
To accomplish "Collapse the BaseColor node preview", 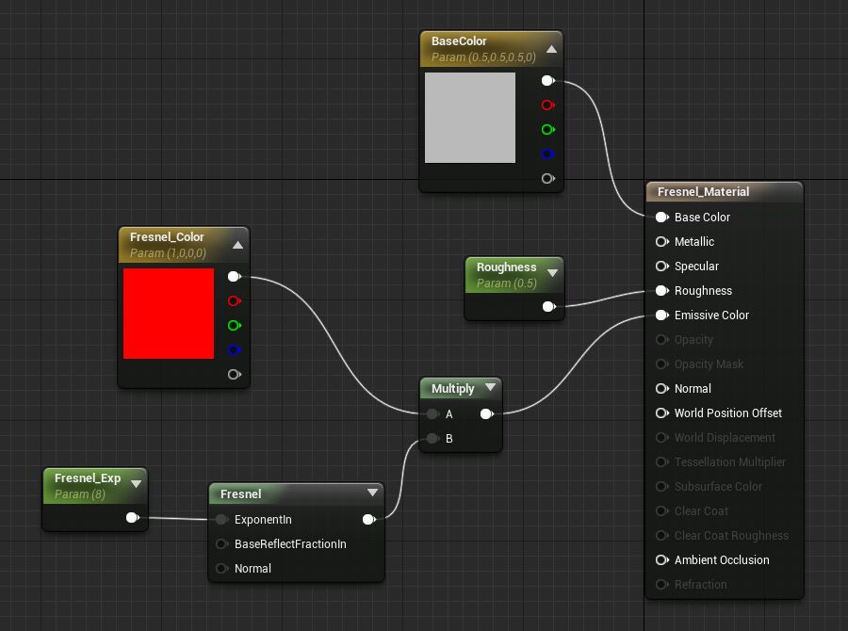I will (x=552, y=49).
